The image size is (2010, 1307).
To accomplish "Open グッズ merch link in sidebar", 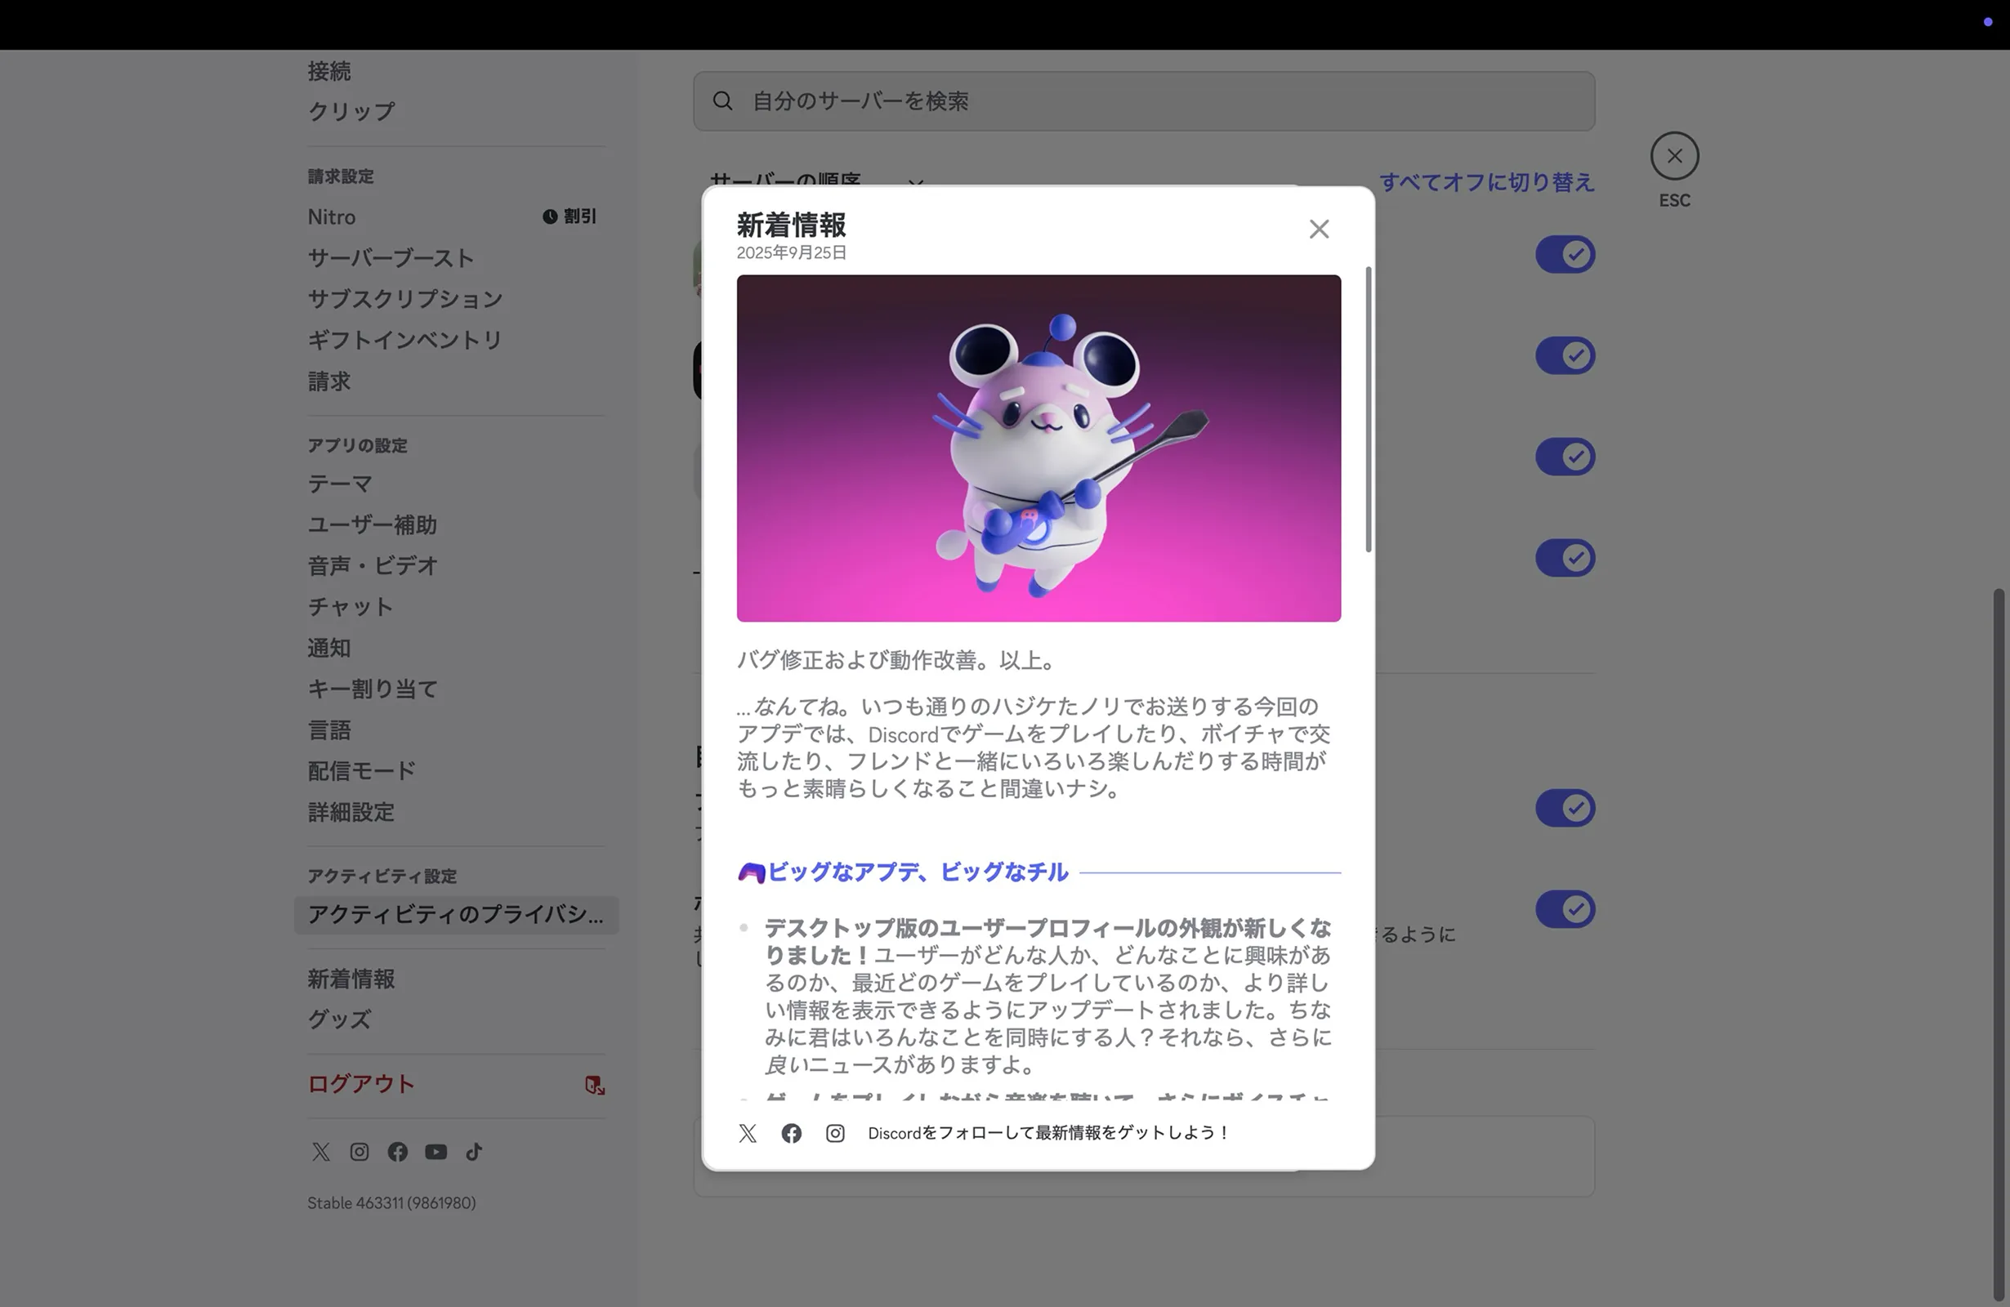I will tap(340, 1020).
